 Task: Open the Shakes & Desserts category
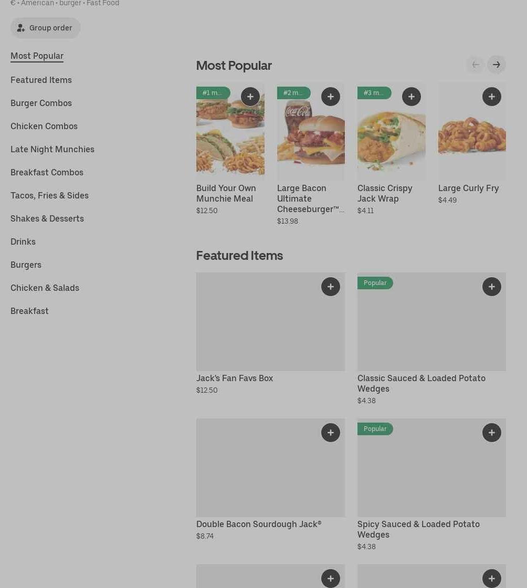pyautogui.click(x=47, y=218)
